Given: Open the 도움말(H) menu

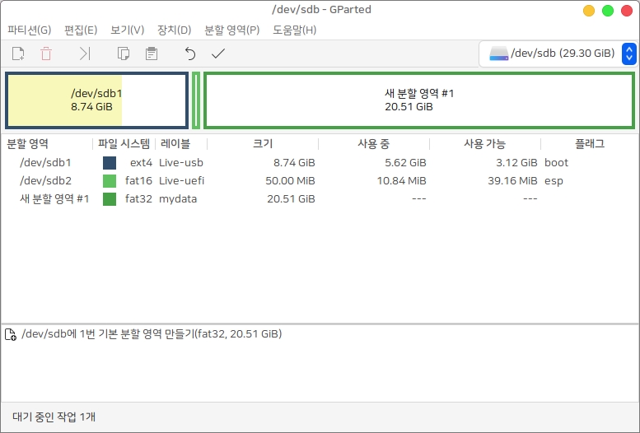Looking at the screenshot, I should click(294, 30).
